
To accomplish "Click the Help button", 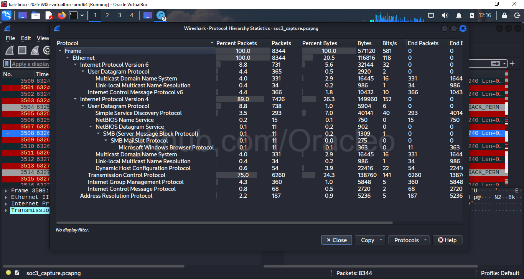I will pos(447,240).
